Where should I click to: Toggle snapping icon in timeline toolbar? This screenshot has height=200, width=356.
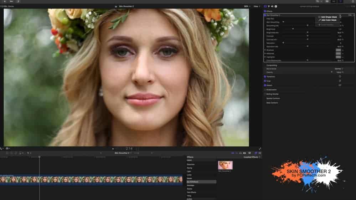pos(244,153)
